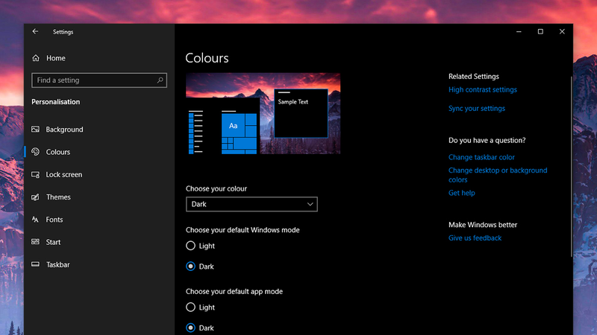The height and width of the screenshot is (335, 597).
Task: Open the Themes settings page
Action: (58, 197)
